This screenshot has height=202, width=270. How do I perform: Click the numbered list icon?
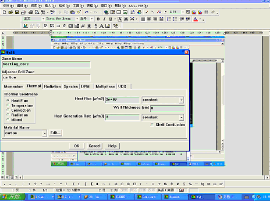[x=169, y=19]
